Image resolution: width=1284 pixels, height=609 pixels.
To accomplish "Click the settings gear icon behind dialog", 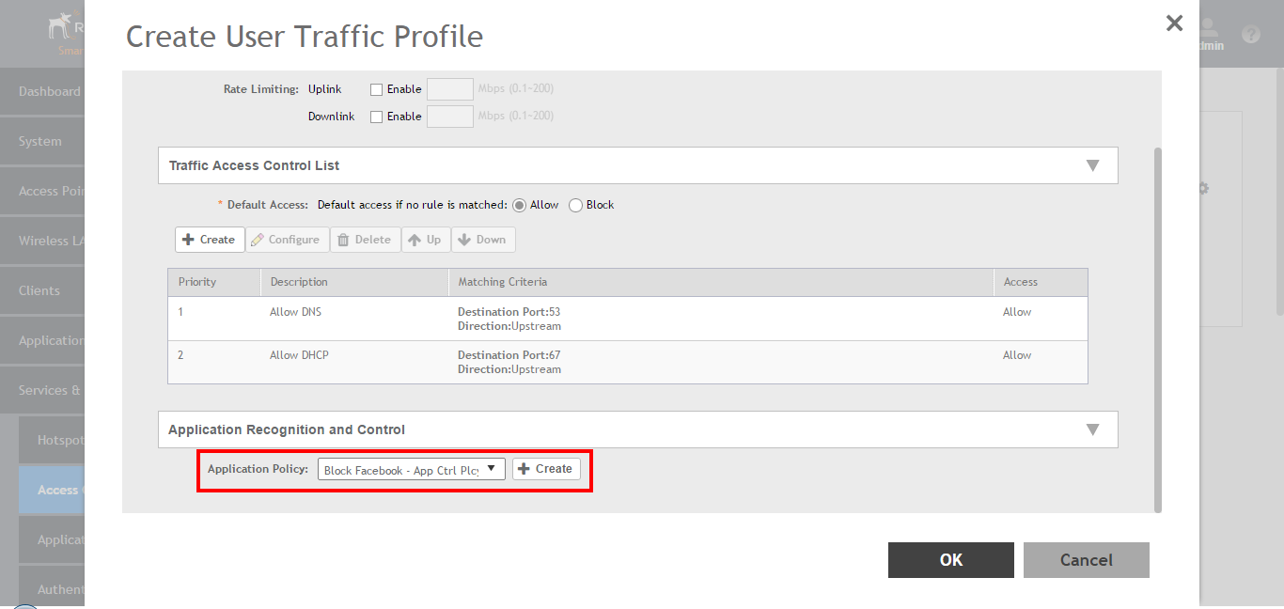I will tap(1203, 188).
